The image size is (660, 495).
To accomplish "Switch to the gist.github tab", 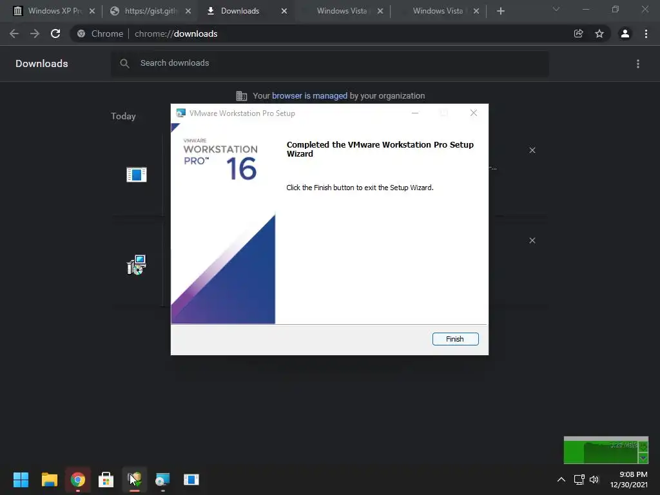I will (150, 11).
